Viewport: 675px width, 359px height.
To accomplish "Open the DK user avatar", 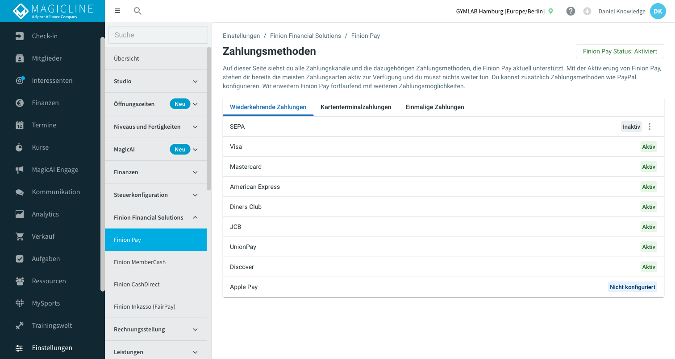I will click(658, 11).
